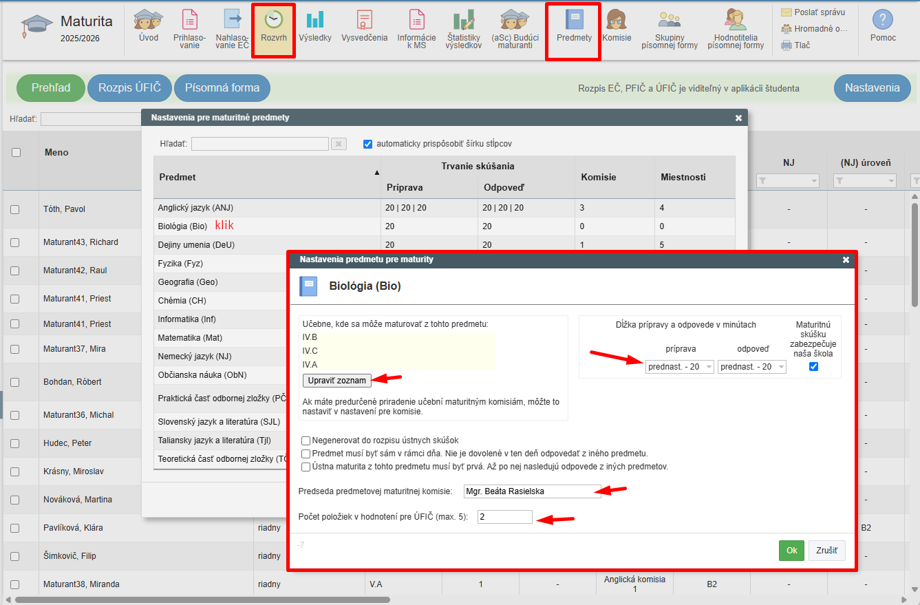Select checkbox for Nováková, Martina row
This screenshot has width=920, height=605.
[x=15, y=500]
